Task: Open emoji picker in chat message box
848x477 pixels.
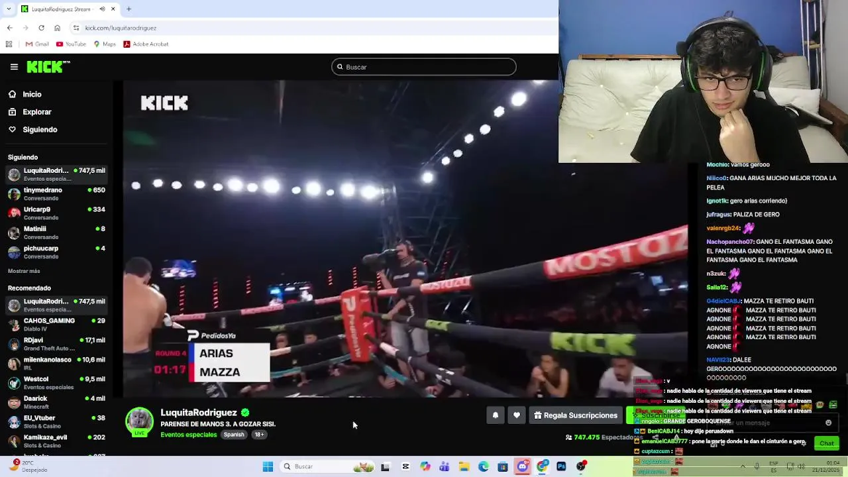Action: coord(828,423)
